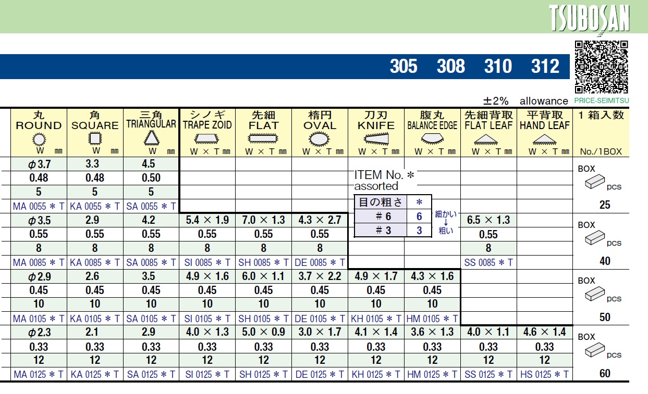Select series number 310 in the header
The width and height of the screenshot is (648, 394).
pos(498,67)
